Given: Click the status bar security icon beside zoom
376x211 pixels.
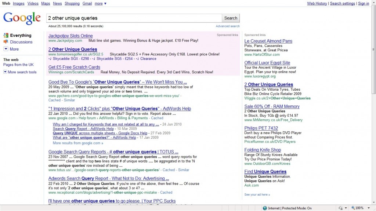Looking at the screenshot, I should [340, 208].
